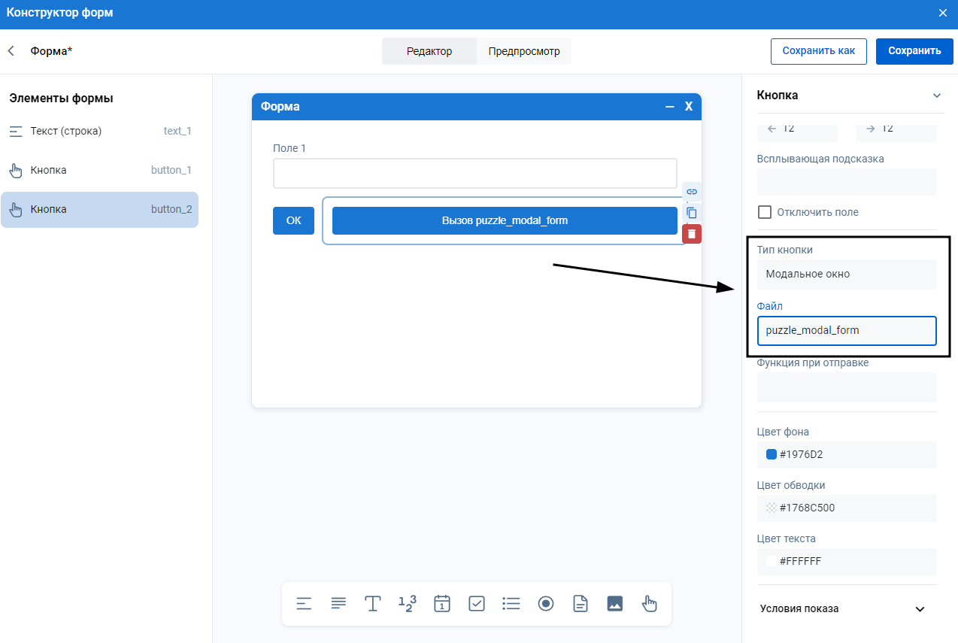
Task: Add a checkbox element from the bottom toolbar
Action: (x=477, y=603)
